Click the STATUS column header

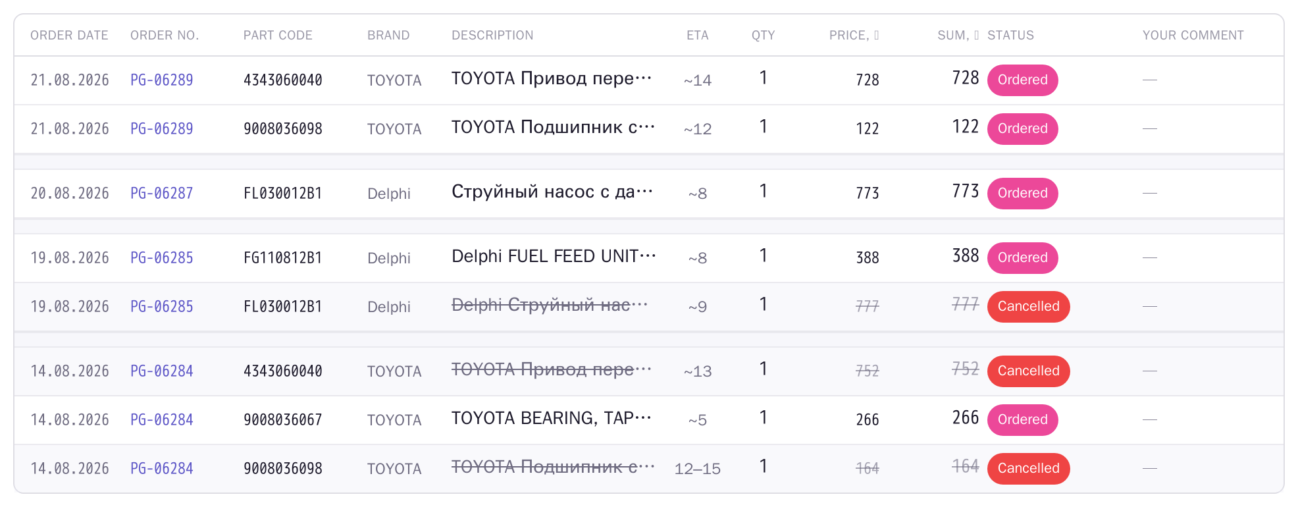click(1010, 36)
